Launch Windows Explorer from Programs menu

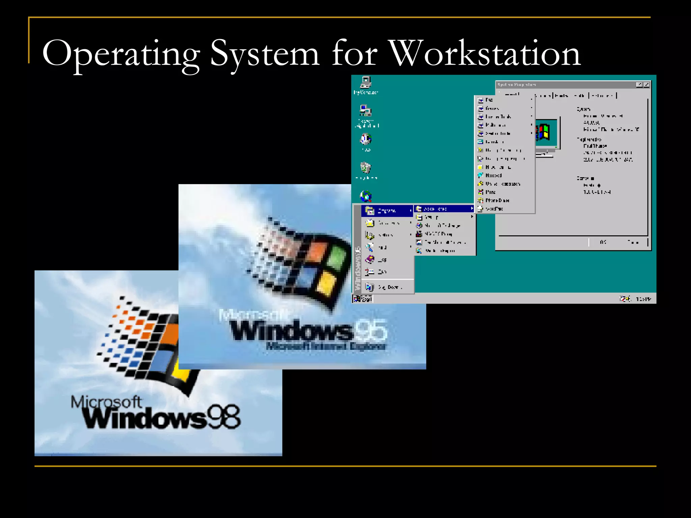click(444, 251)
